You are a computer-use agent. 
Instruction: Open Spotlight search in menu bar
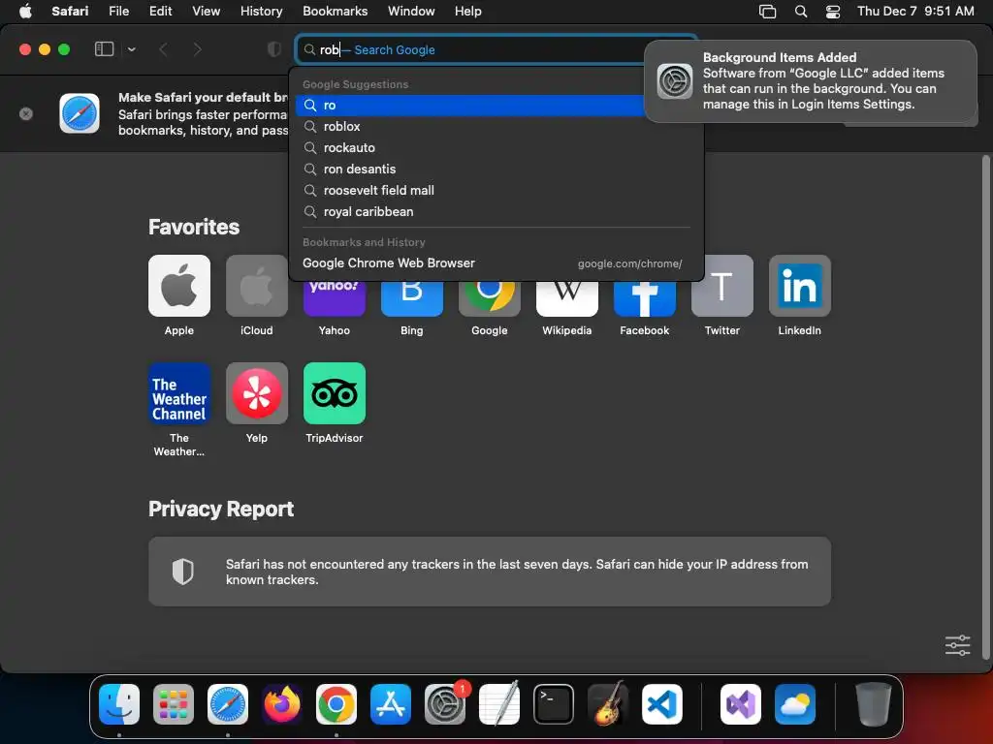coord(800,11)
